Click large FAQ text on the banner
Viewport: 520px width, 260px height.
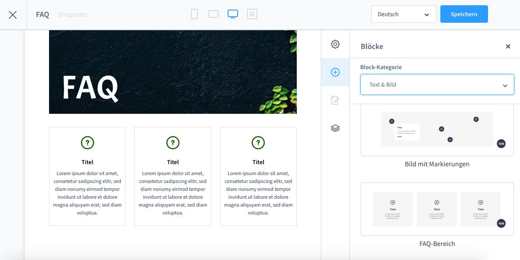[x=90, y=88]
